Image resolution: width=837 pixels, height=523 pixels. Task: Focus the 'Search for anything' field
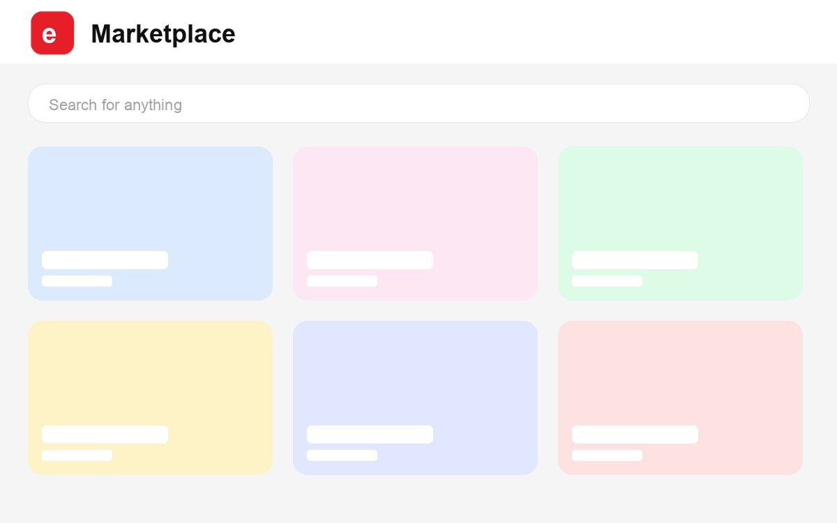click(x=418, y=103)
